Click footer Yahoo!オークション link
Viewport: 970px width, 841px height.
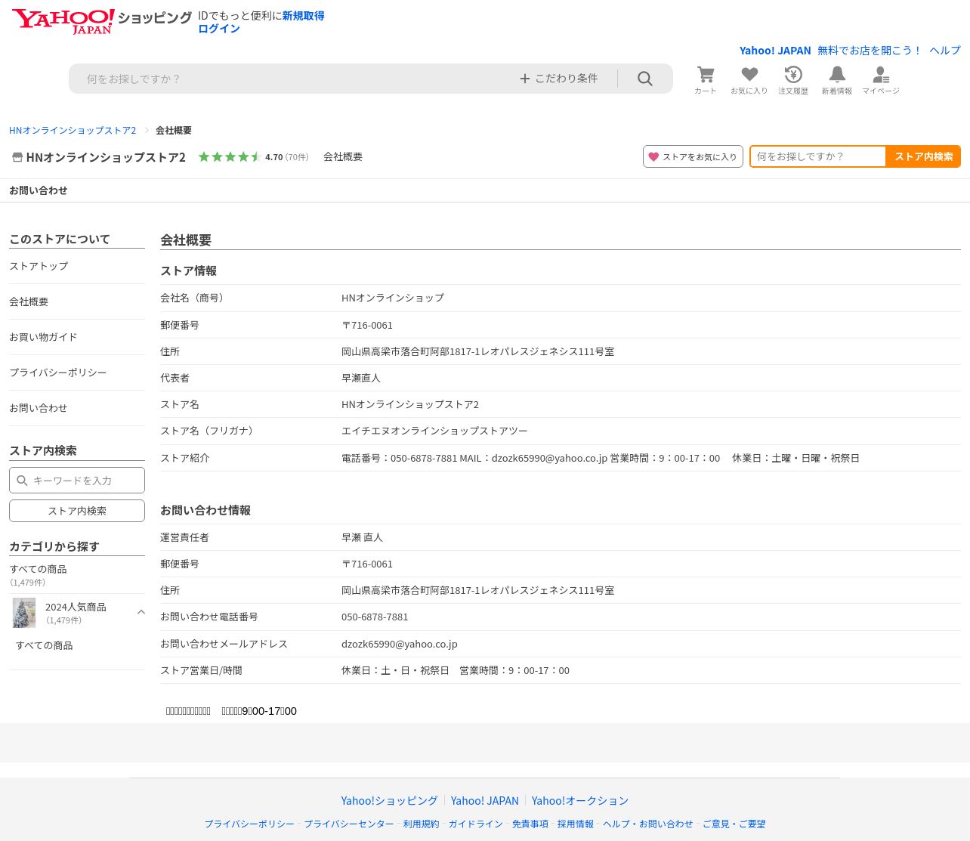pos(580,801)
